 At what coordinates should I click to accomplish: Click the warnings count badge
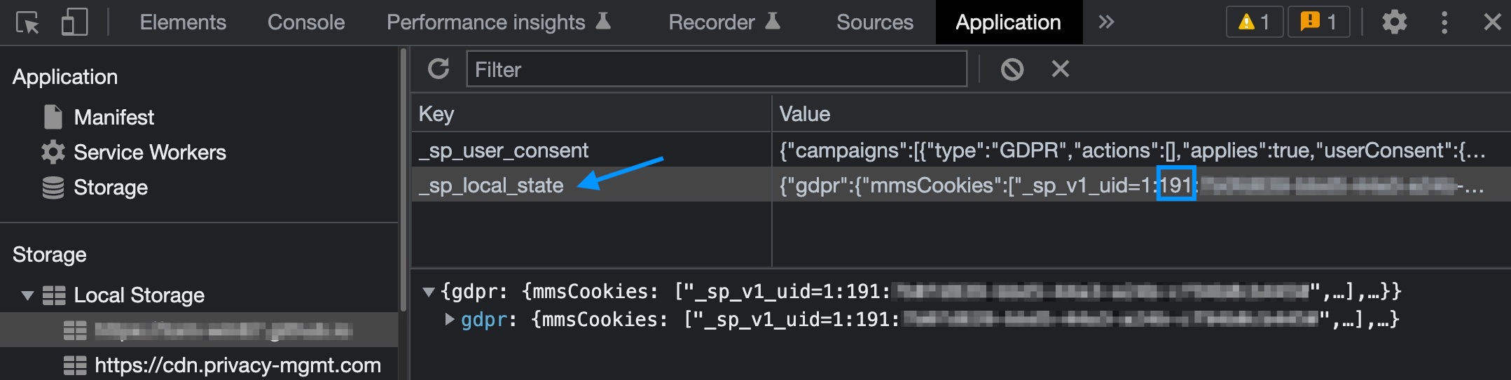pyautogui.click(x=1254, y=22)
